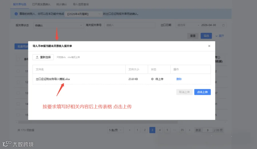Switch to the 已开具发票确认 tab
This screenshot has height=149, width=257.
point(41,4)
